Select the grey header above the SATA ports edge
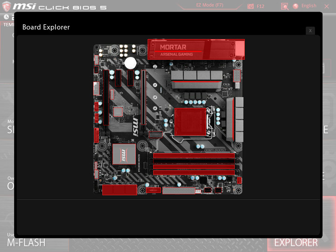The height and width of the screenshot is (252, 336). (x=97, y=175)
